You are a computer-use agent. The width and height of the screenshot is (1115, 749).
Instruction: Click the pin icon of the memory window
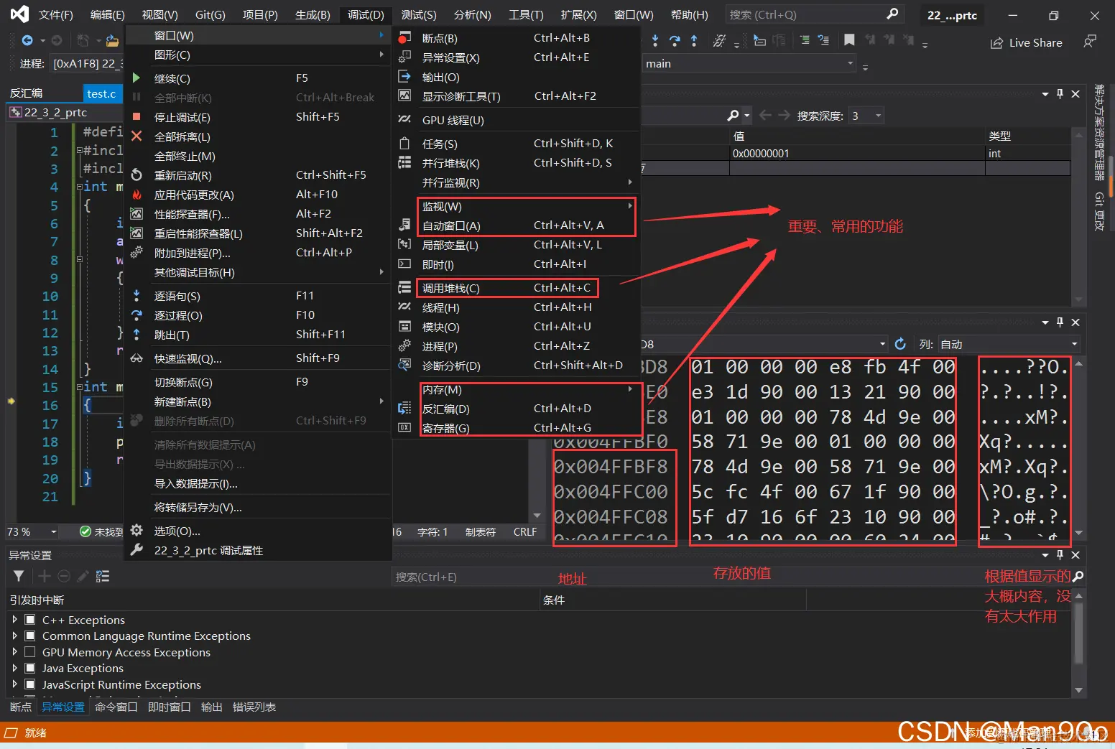(x=1060, y=322)
